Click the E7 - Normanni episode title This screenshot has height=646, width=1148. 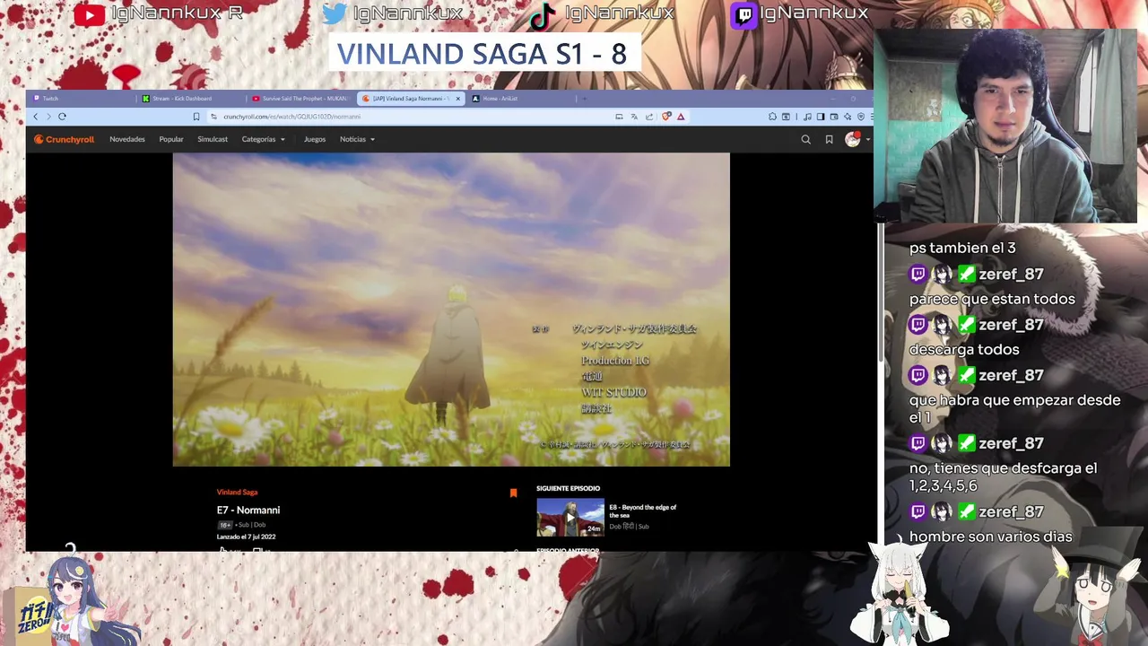248,510
